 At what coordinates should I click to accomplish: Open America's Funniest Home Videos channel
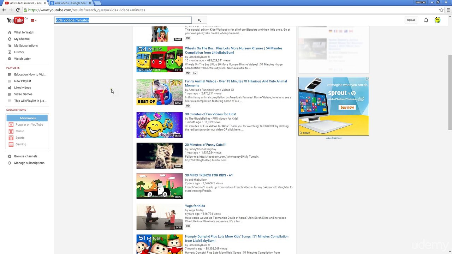[209, 90]
